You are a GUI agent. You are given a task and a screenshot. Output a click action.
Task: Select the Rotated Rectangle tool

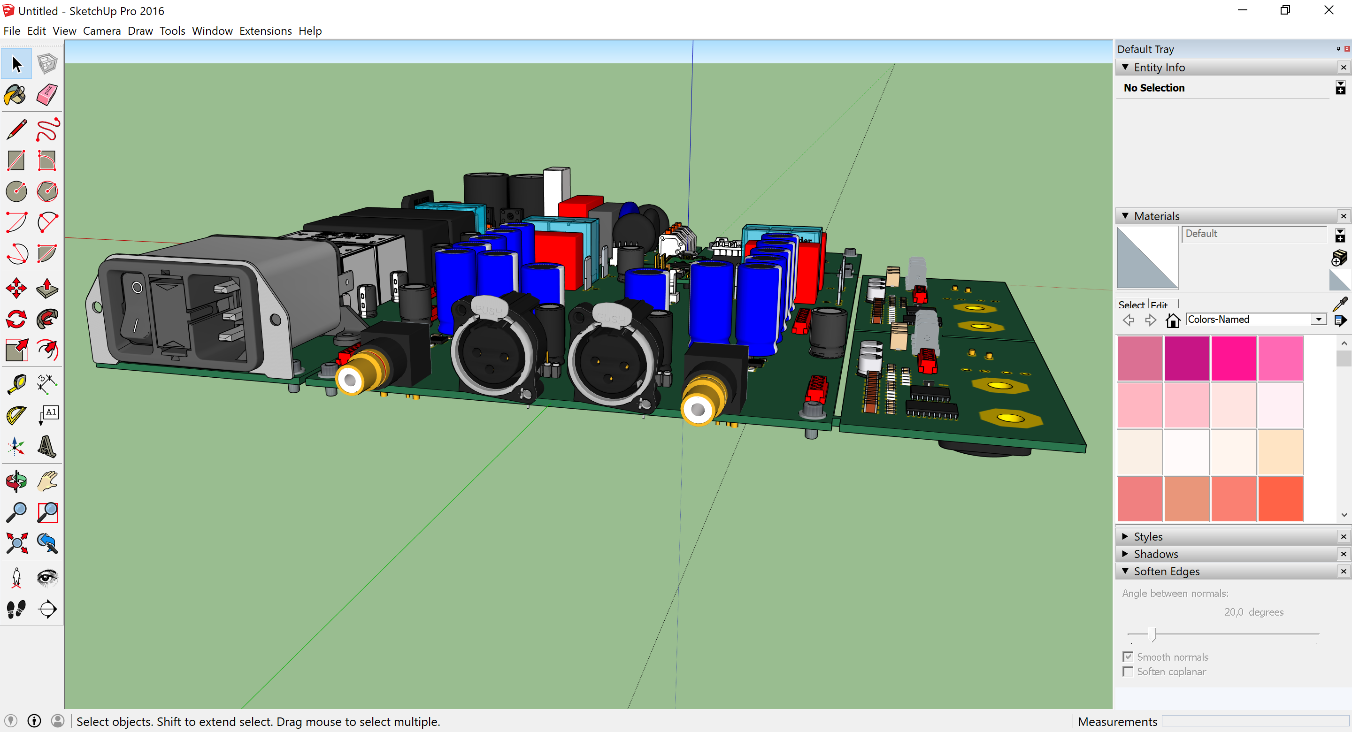pyautogui.click(x=47, y=160)
